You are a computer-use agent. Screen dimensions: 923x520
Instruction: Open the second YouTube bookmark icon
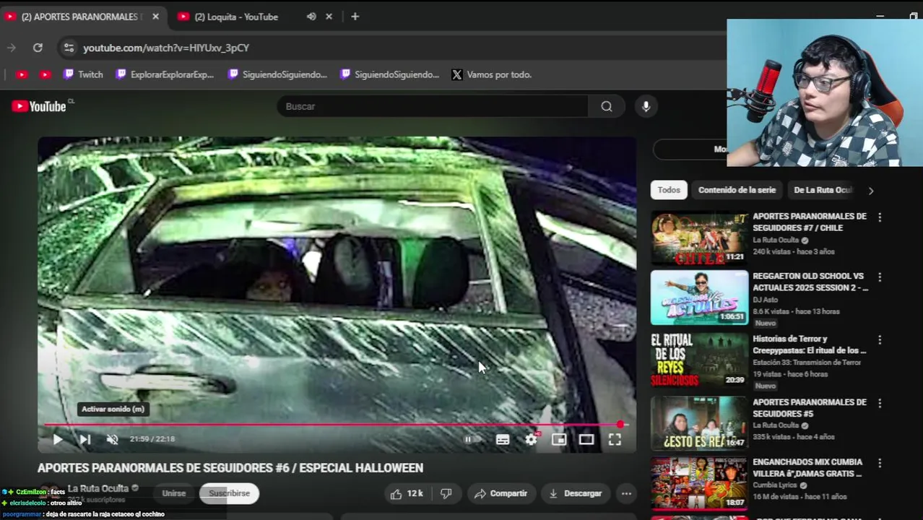pos(45,74)
